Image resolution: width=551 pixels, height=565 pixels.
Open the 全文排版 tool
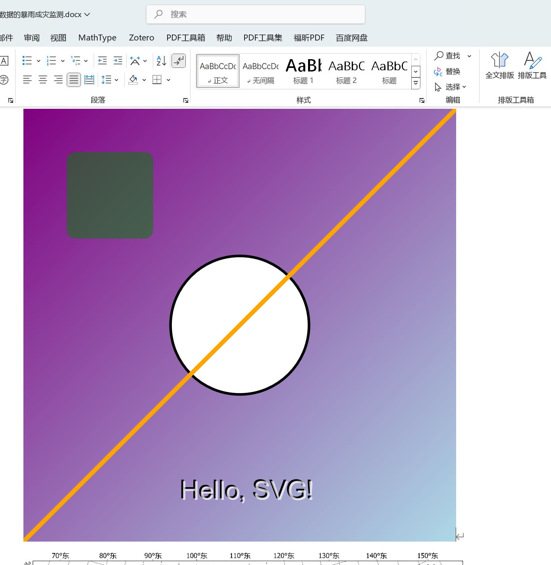point(499,66)
